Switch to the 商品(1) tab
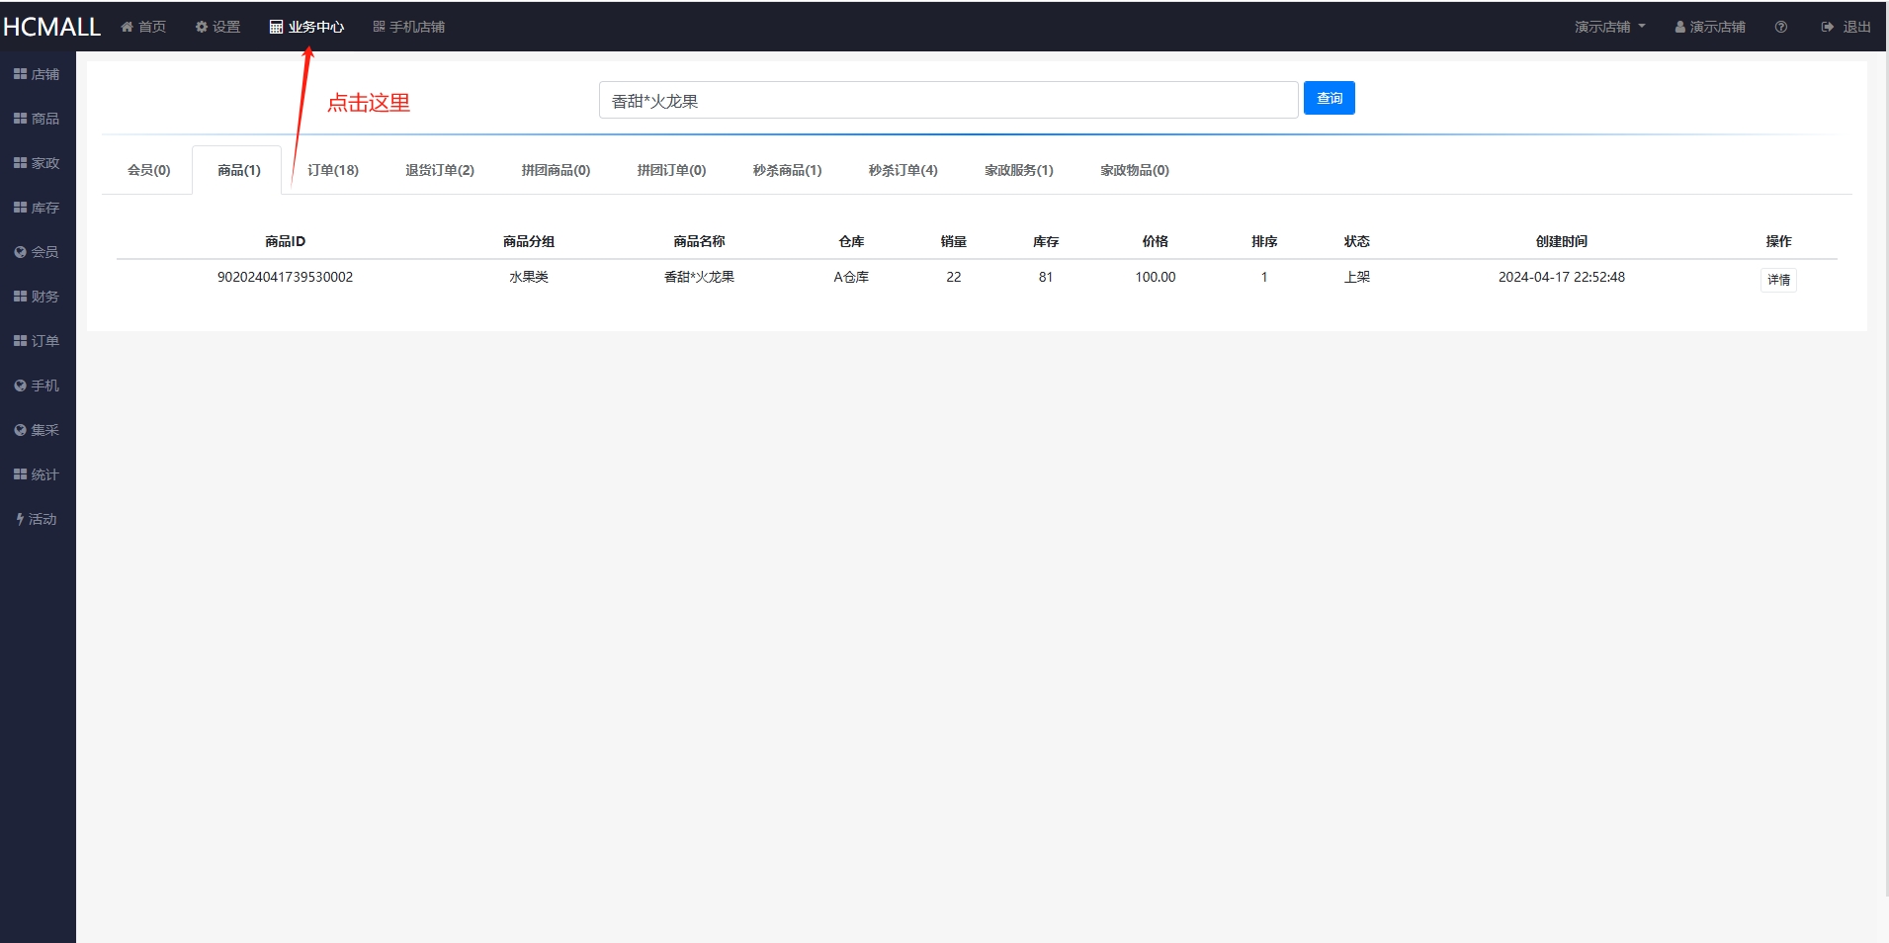This screenshot has width=1889, height=943. point(238,170)
